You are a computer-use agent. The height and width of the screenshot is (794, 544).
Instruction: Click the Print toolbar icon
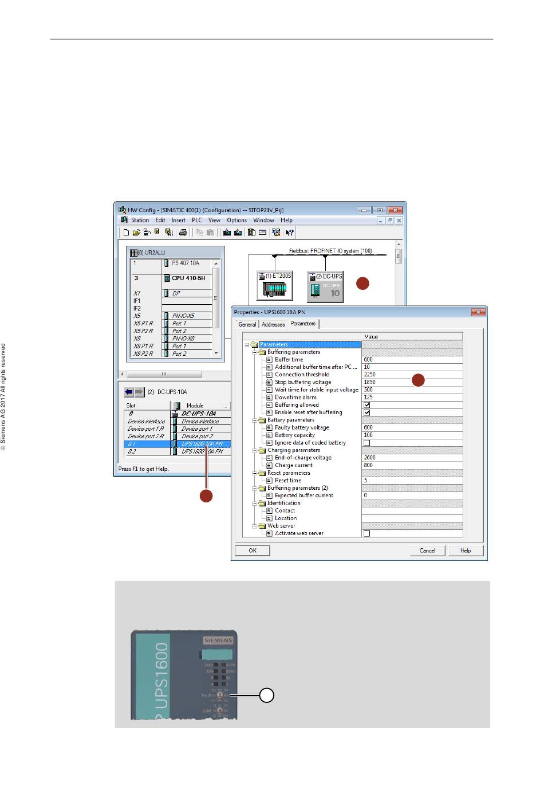(183, 233)
